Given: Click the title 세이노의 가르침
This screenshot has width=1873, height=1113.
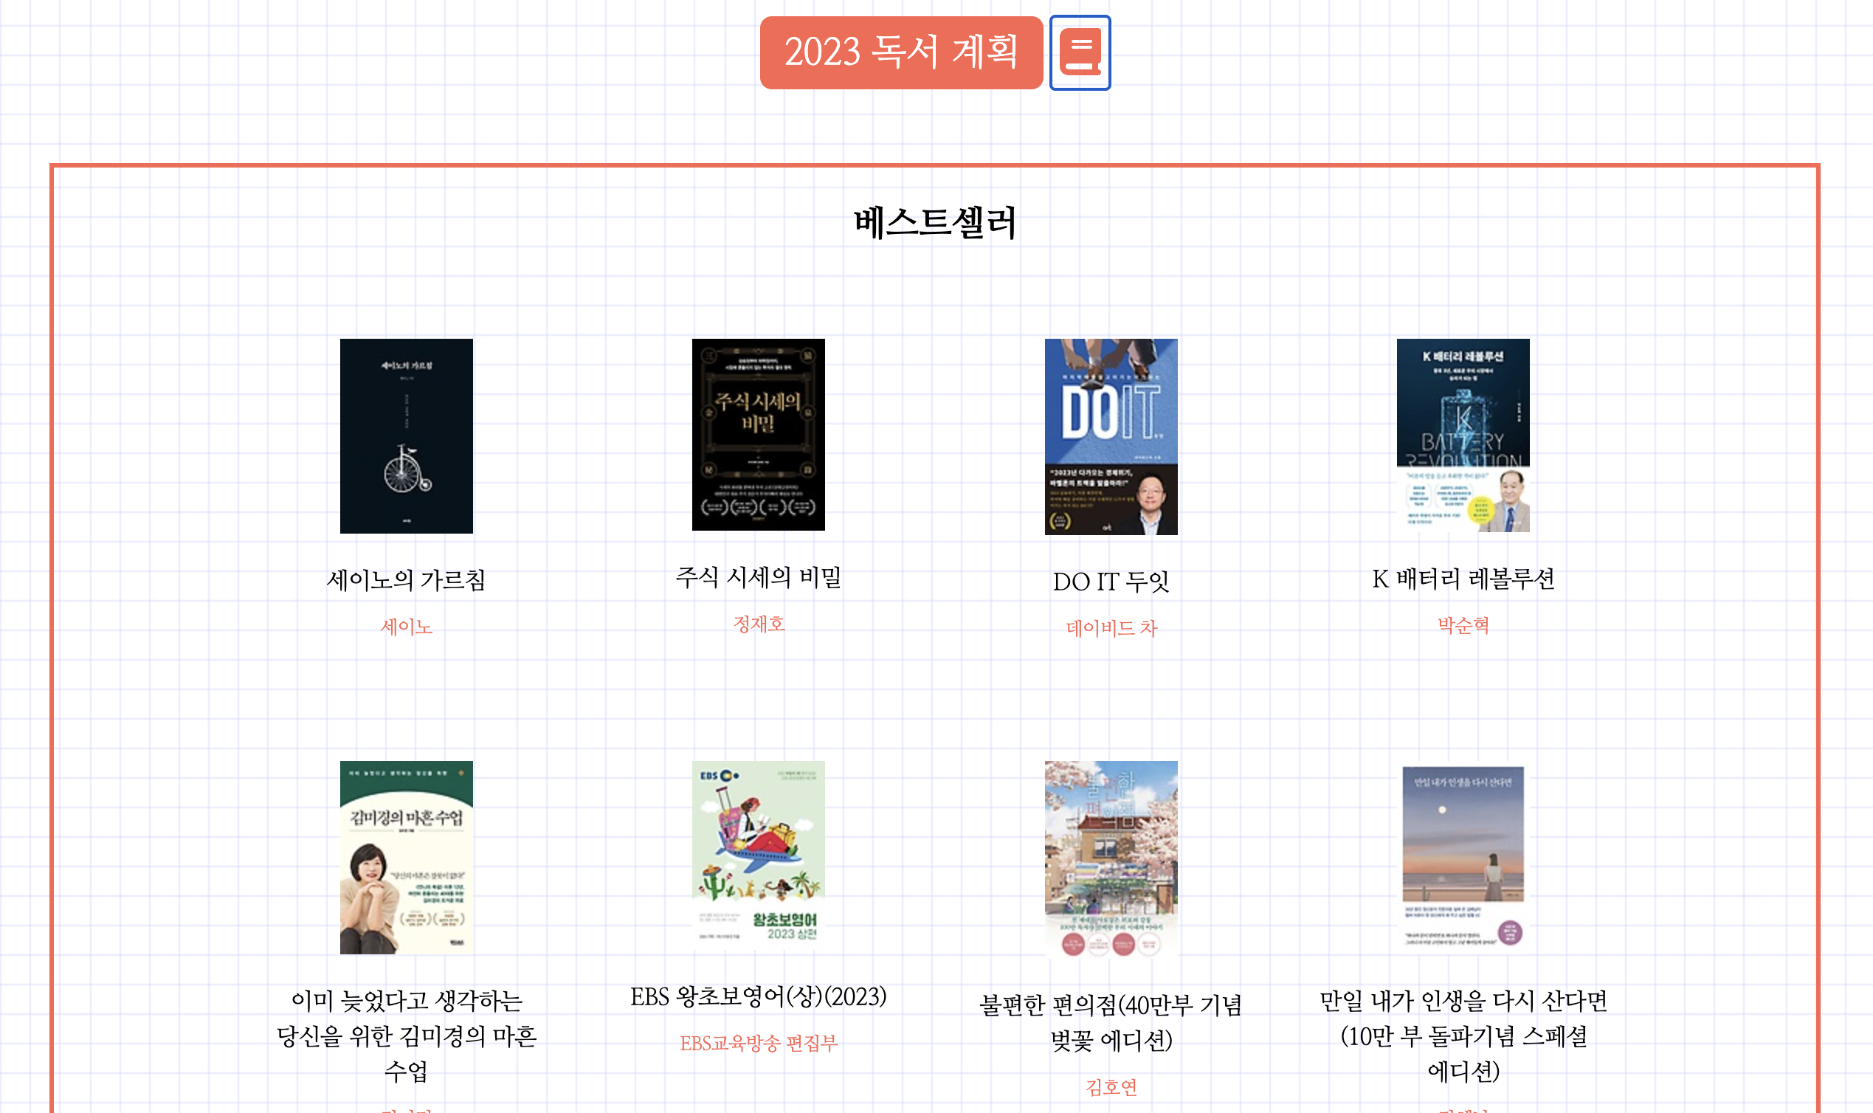Looking at the screenshot, I should click(406, 580).
